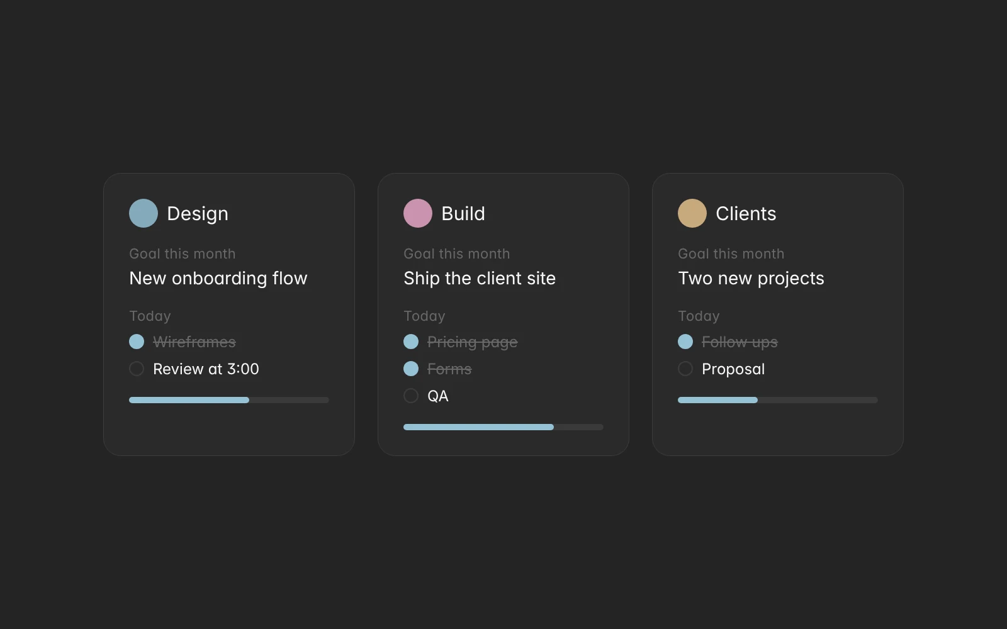The height and width of the screenshot is (629, 1007).
Task: Open the Design card title
Action: click(x=198, y=214)
